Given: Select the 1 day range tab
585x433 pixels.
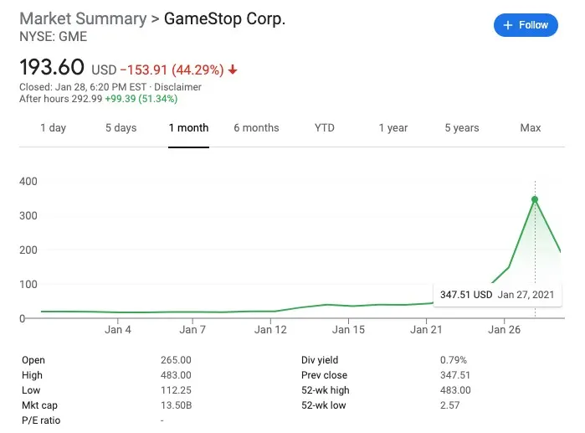Looking at the screenshot, I should click(53, 128).
